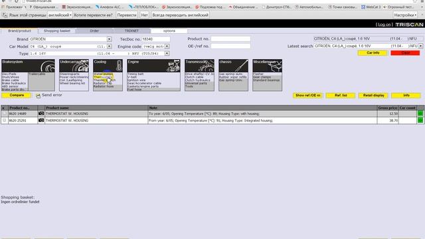
Task: Select Clutch cable under Transmission
Action: pyautogui.click(x=194, y=77)
